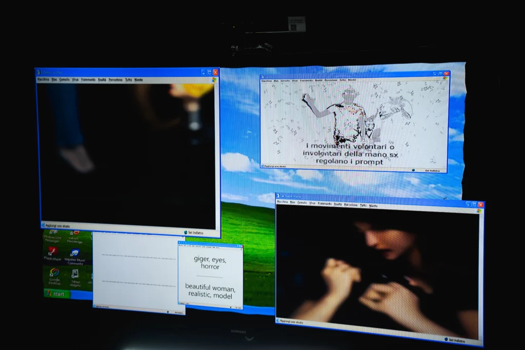This screenshot has width=525, height=350.
Task: Maximize the bottom-right video window
Action: tap(474, 204)
